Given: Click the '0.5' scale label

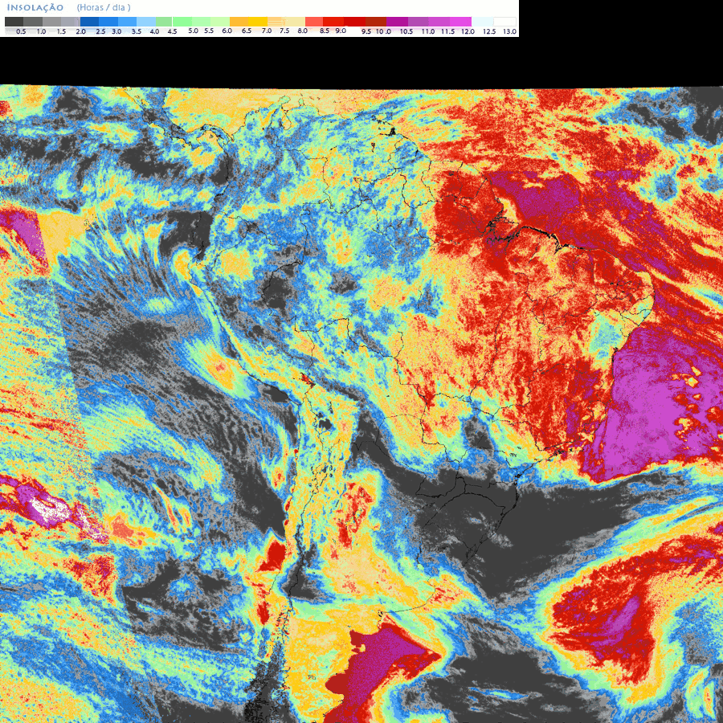Looking at the screenshot, I should pyautogui.click(x=21, y=32).
